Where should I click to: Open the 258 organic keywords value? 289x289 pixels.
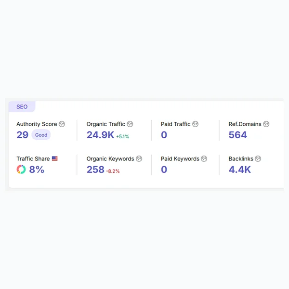(x=95, y=170)
